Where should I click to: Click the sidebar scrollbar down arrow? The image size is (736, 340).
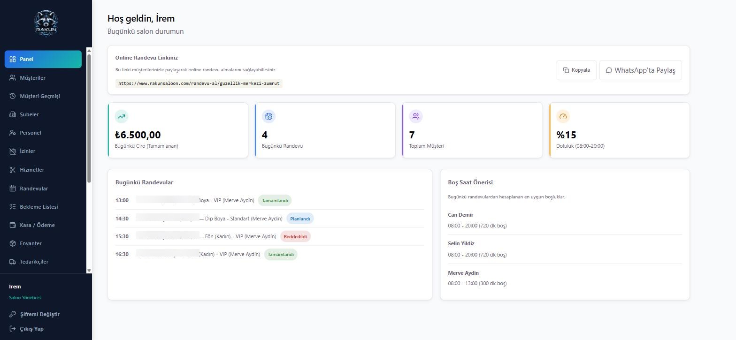click(x=89, y=271)
